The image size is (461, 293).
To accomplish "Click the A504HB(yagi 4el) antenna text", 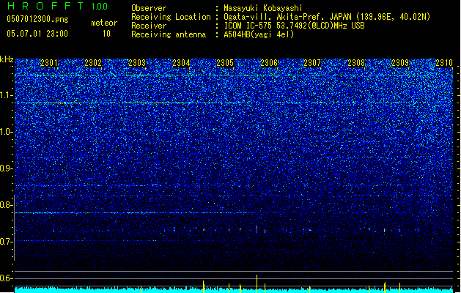I will coord(259,34).
